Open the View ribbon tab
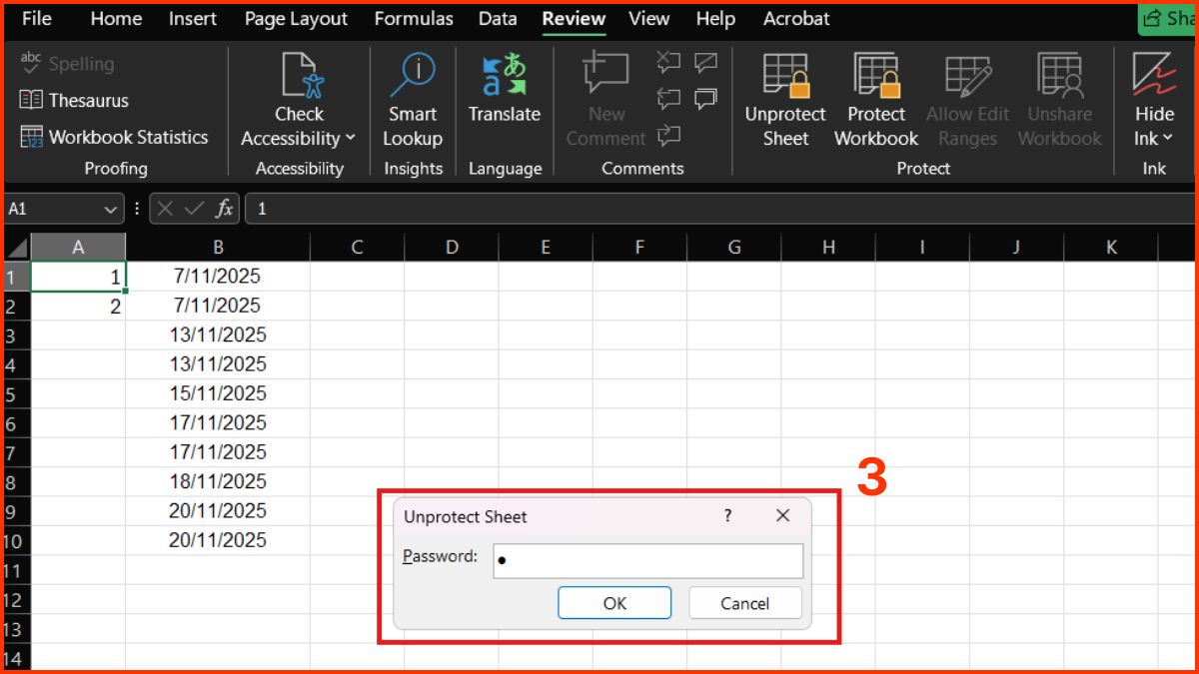This screenshot has height=674, width=1199. (648, 18)
